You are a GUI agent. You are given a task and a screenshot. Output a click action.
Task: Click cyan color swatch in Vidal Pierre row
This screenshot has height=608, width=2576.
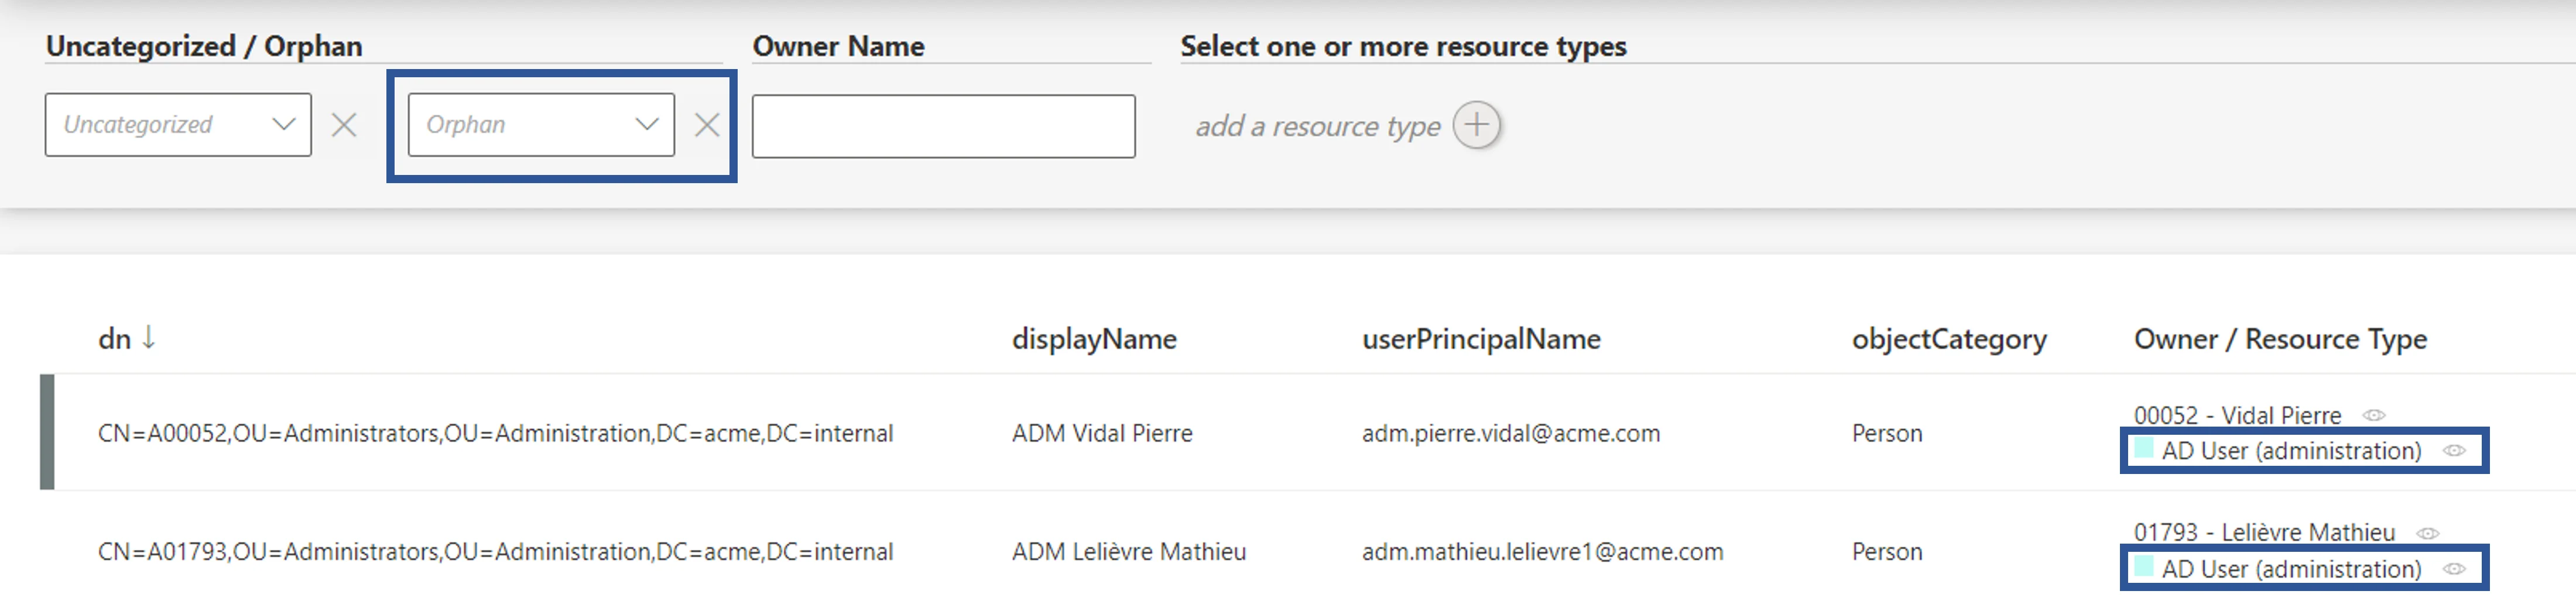(2143, 448)
